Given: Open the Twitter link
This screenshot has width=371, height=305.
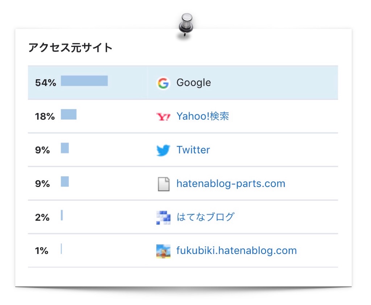Looking at the screenshot, I should (x=193, y=150).
